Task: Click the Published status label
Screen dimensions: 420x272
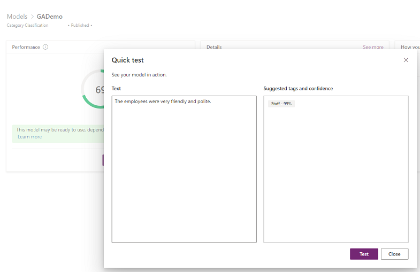Action: [80, 25]
